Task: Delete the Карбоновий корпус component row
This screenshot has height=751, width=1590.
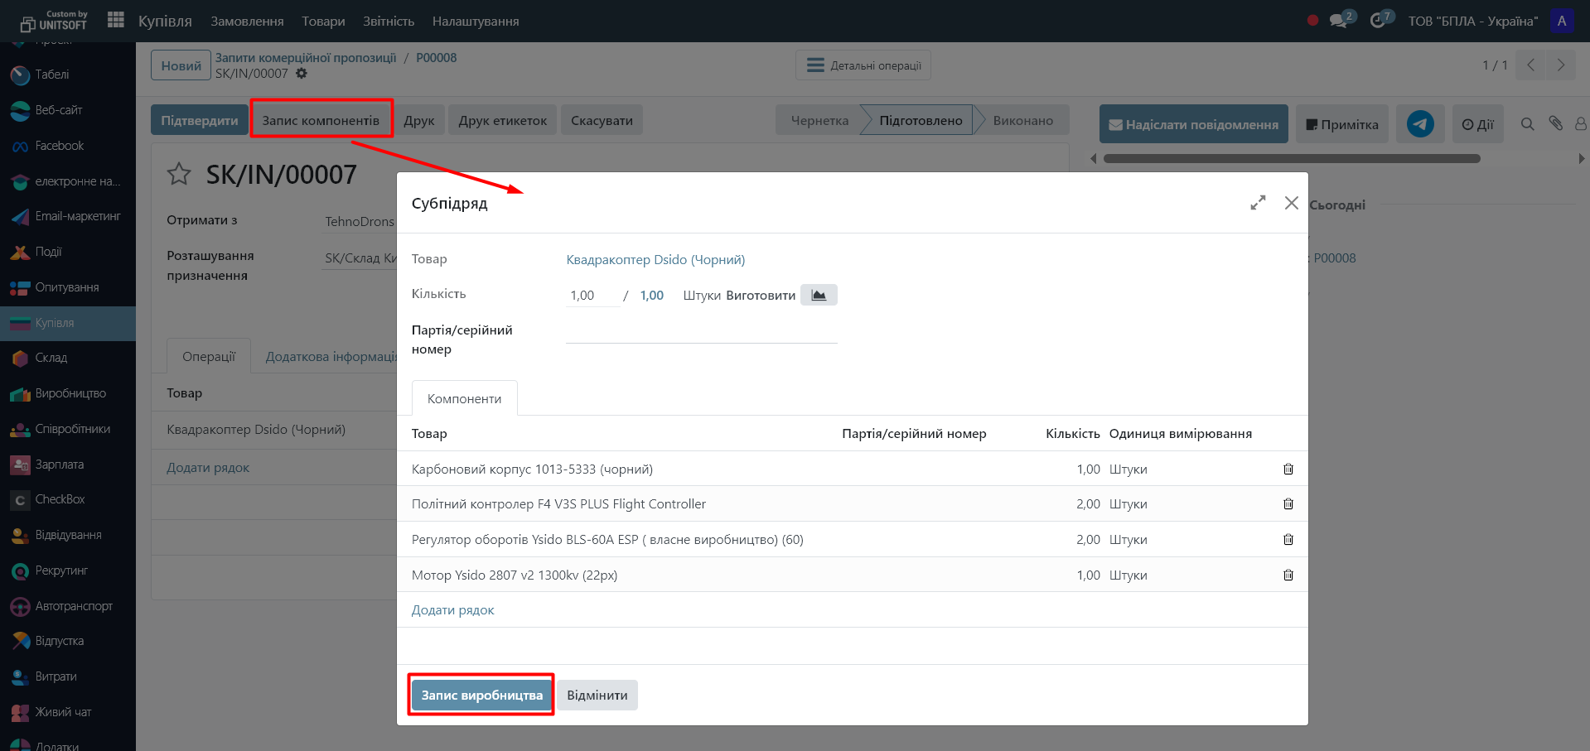Action: pyautogui.click(x=1288, y=469)
